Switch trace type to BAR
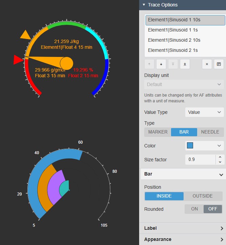226x245 pixels. click(x=184, y=132)
